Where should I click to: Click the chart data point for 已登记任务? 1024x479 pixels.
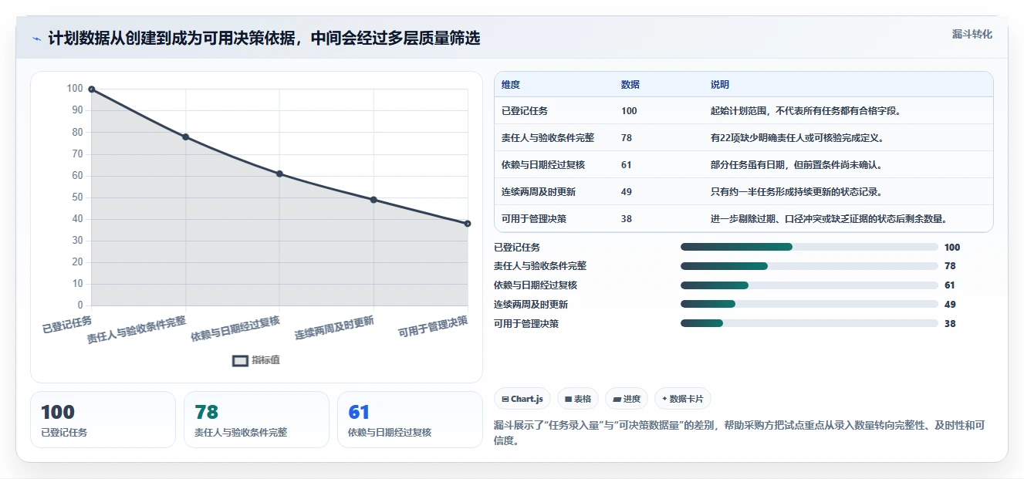tap(91, 89)
